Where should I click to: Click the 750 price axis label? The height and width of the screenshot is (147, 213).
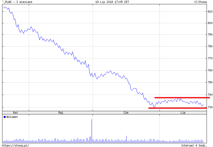pyautogui.click(x=210, y=83)
